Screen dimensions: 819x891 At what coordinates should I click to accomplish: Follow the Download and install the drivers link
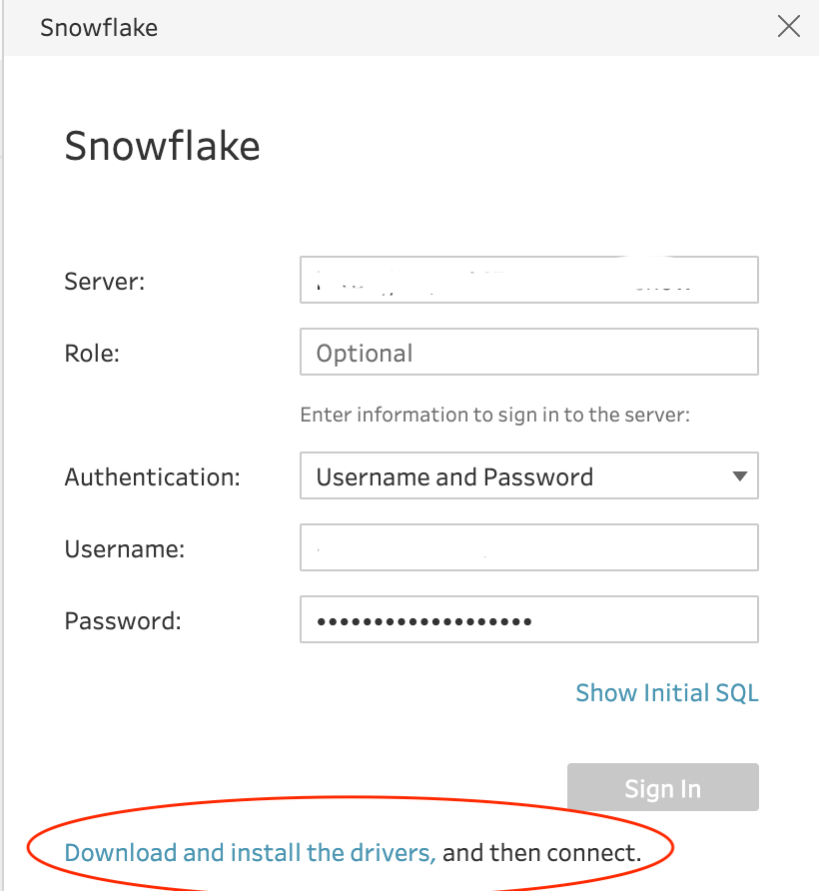pos(250,852)
